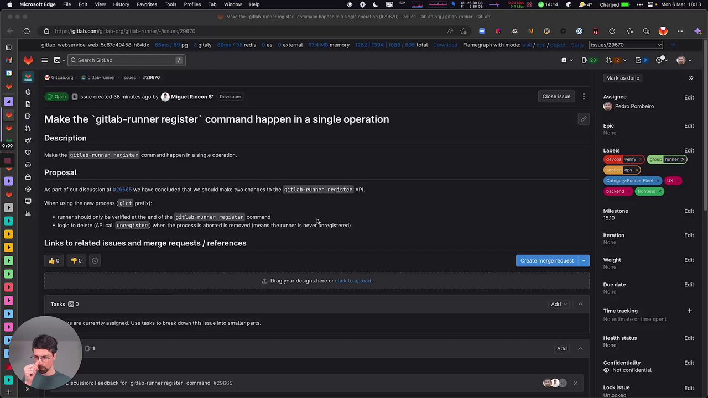Open the #29665 issue link in the proposal
The height and width of the screenshot is (398, 708).
122,190
